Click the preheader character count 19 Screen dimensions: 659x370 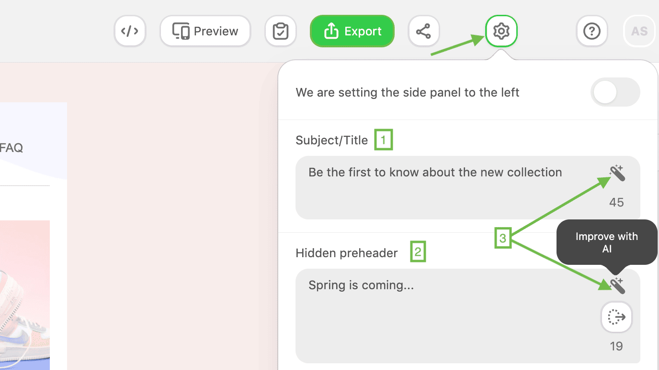[x=616, y=346]
